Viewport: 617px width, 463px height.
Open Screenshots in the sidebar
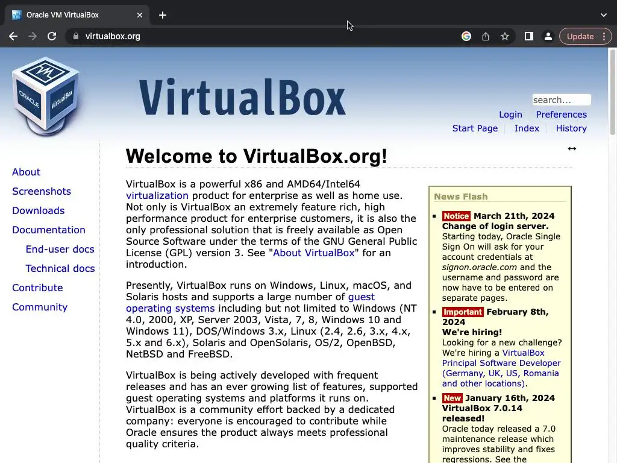[42, 191]
